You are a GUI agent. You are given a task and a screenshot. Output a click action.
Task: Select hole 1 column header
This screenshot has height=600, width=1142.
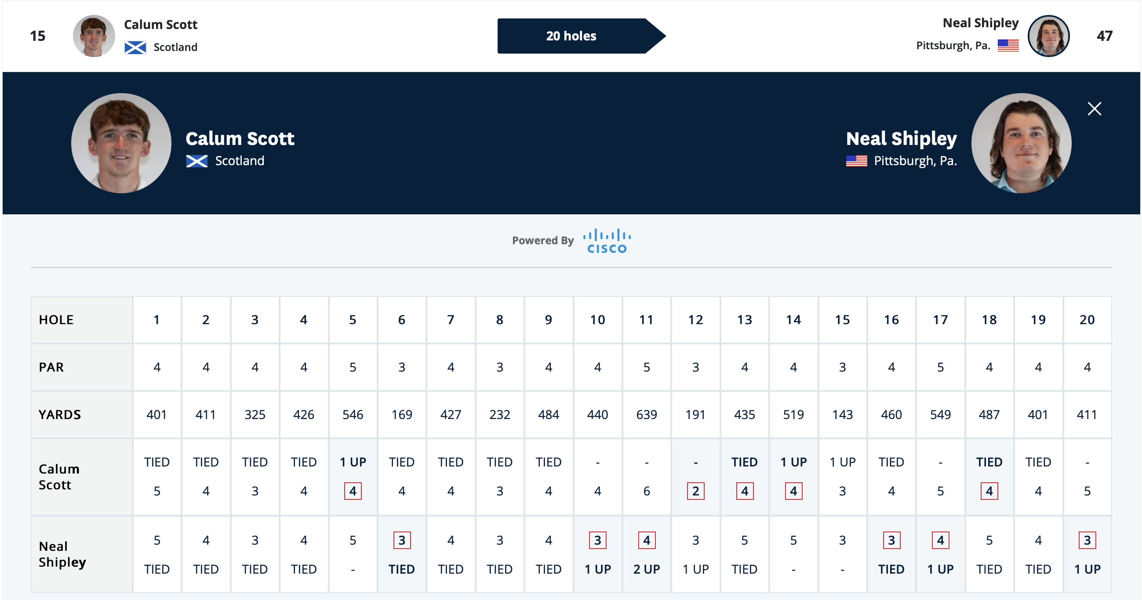click(156, 319)
